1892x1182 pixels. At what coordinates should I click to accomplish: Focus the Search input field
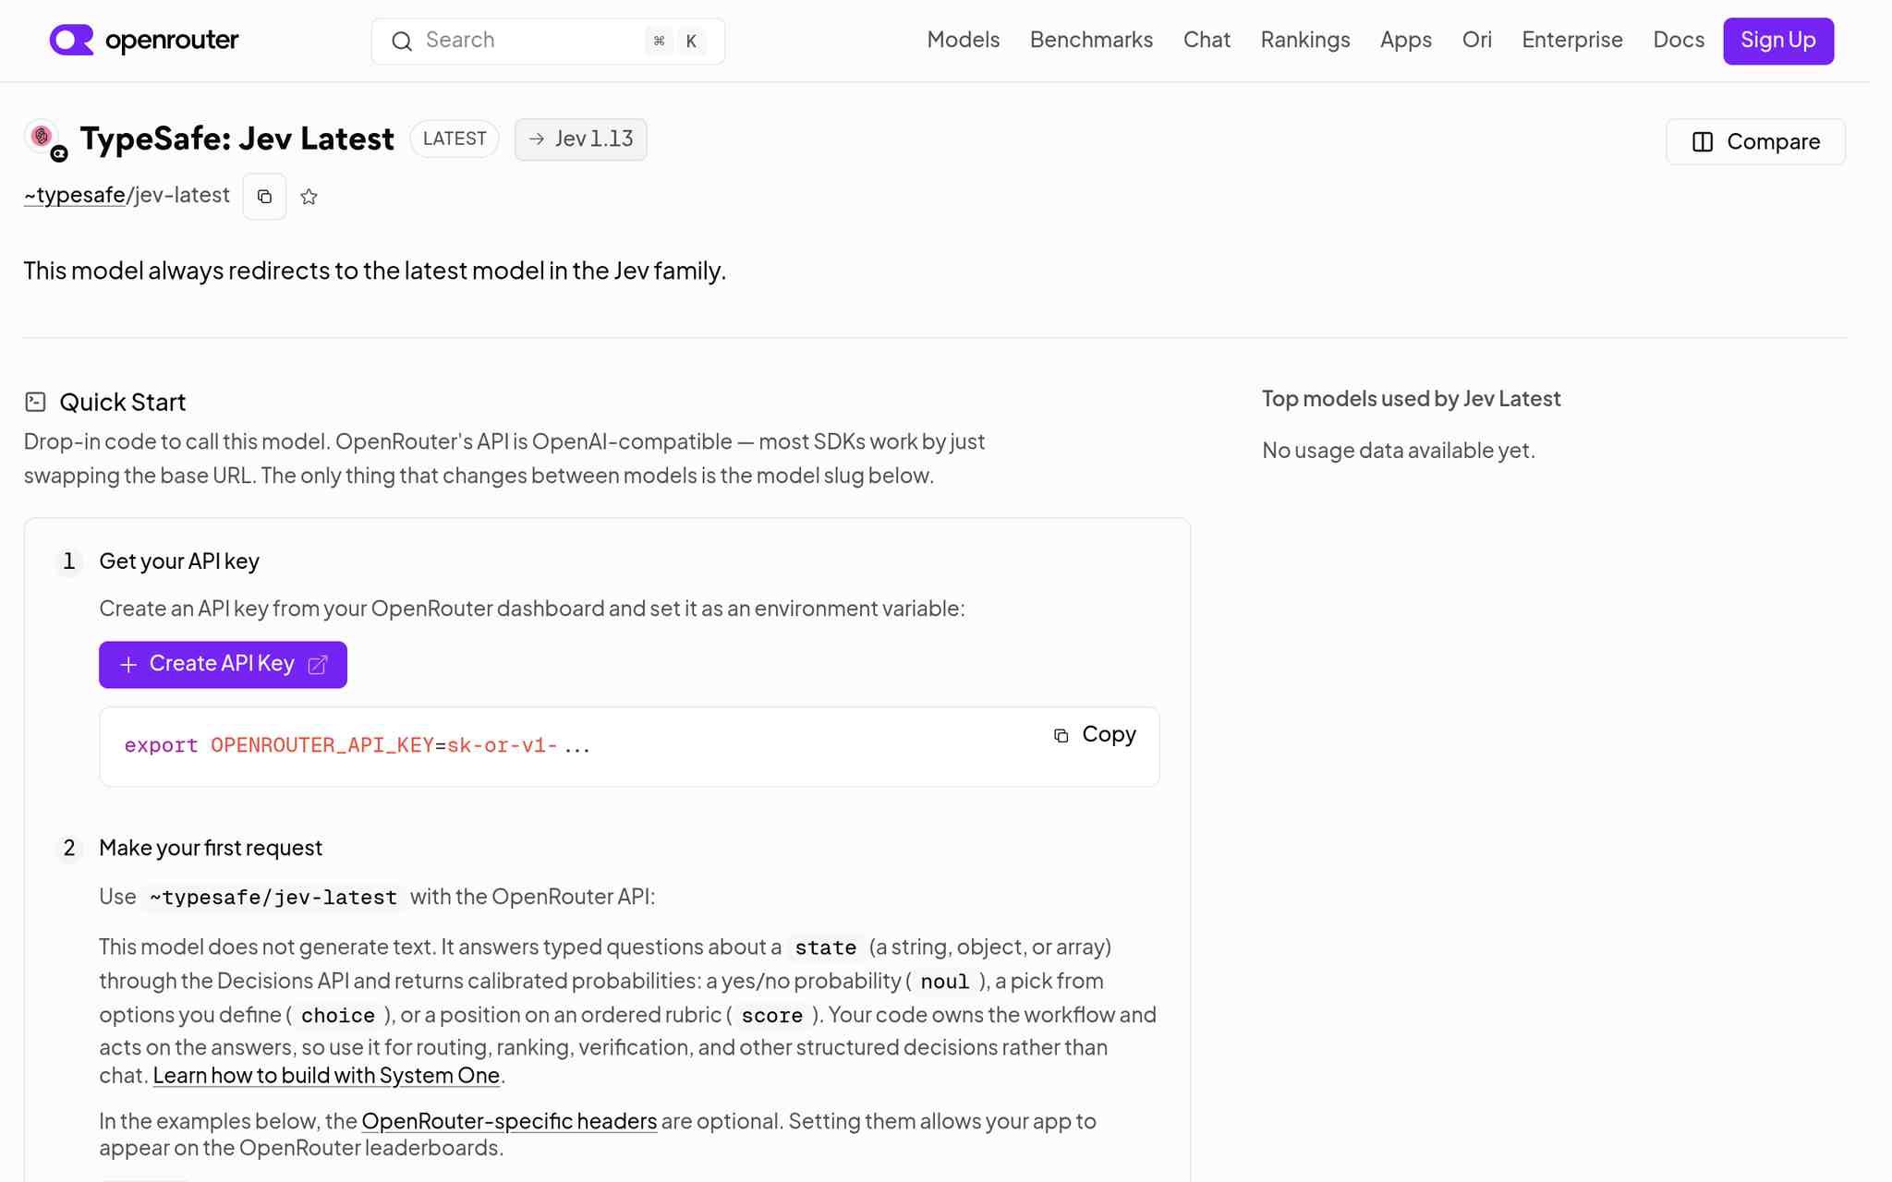click(x=548, y=42)
